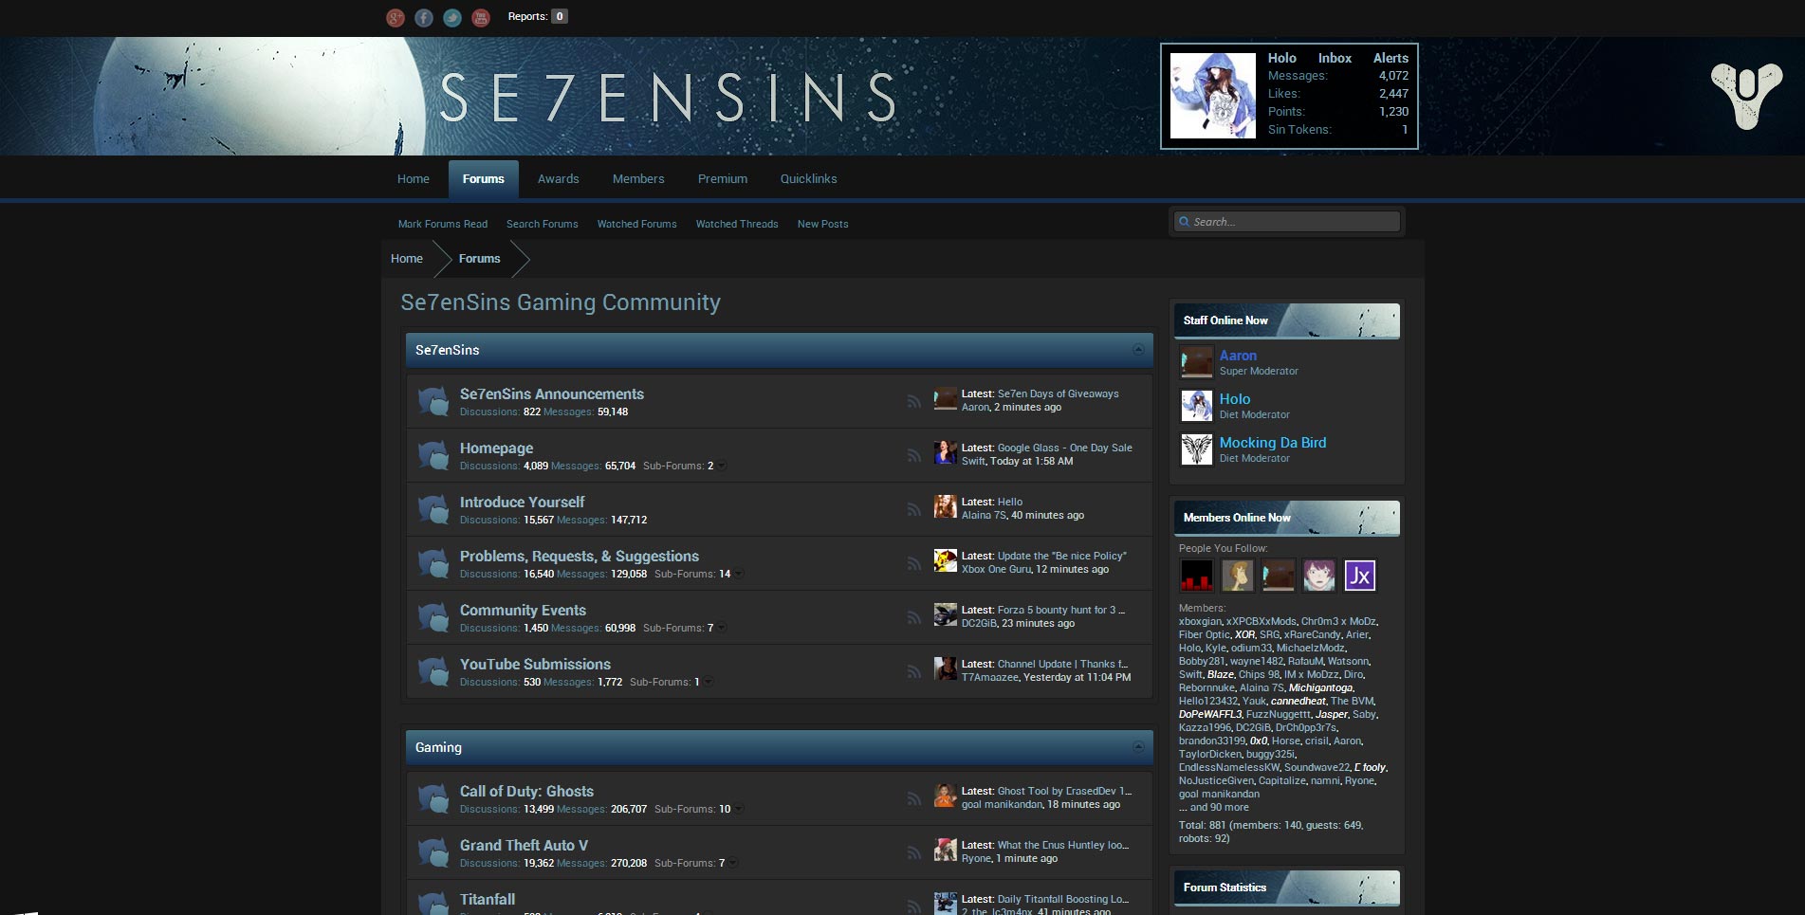Open the Inbox link

pos(1335,58)
